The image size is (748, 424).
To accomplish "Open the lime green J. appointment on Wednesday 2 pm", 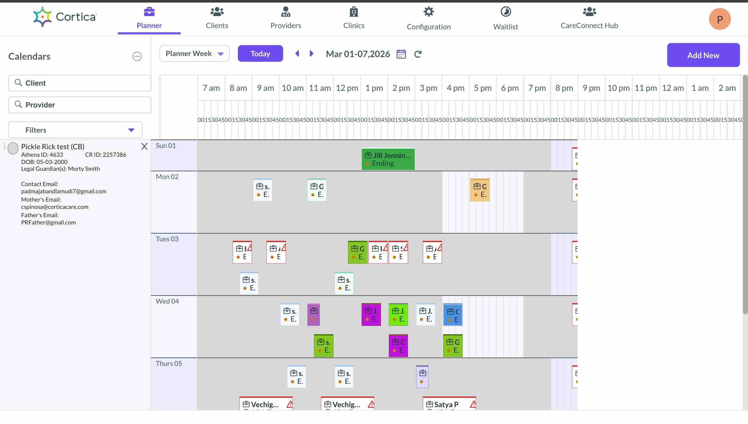I will click(398, 314).
